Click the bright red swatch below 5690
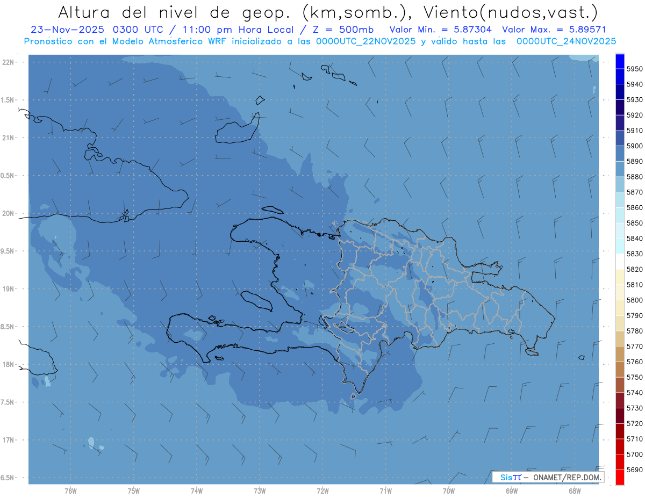645x498 pixels. pyautogui.click(x=620, y=477)
